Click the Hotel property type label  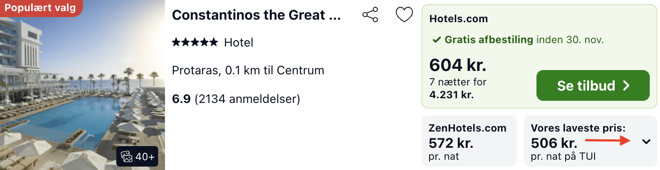click(239, 42)
